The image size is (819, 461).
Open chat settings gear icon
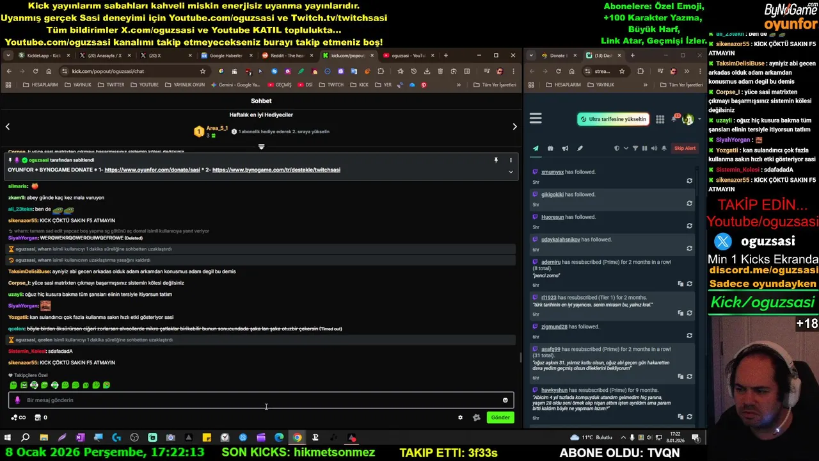click(460, 417)
